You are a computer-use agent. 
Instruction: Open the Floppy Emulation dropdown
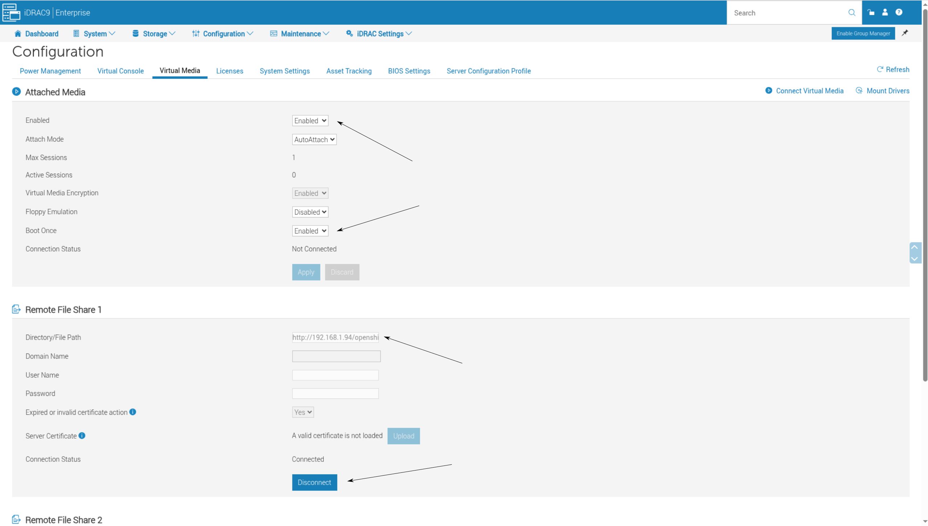point(310,212)
